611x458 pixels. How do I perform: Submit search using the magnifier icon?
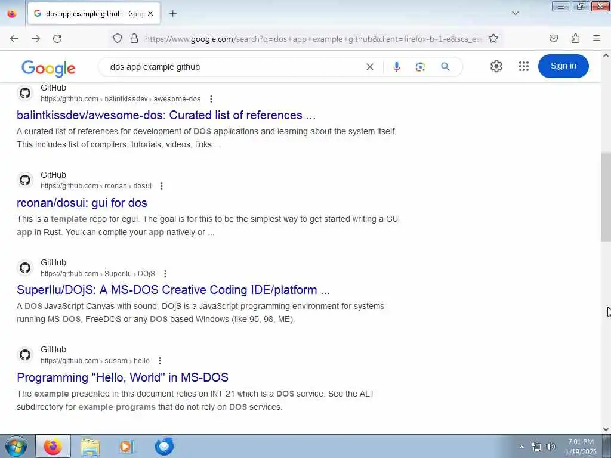[x=445, y=67]
